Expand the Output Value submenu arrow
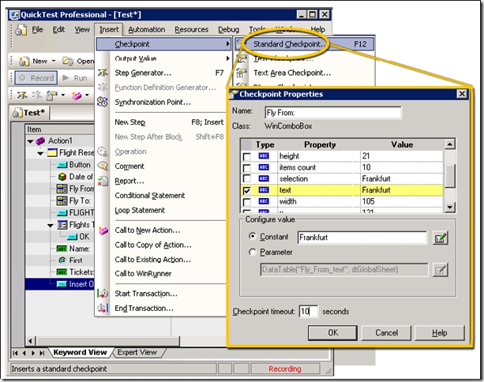This screenshot has height=382, width=484. point(228,58)
